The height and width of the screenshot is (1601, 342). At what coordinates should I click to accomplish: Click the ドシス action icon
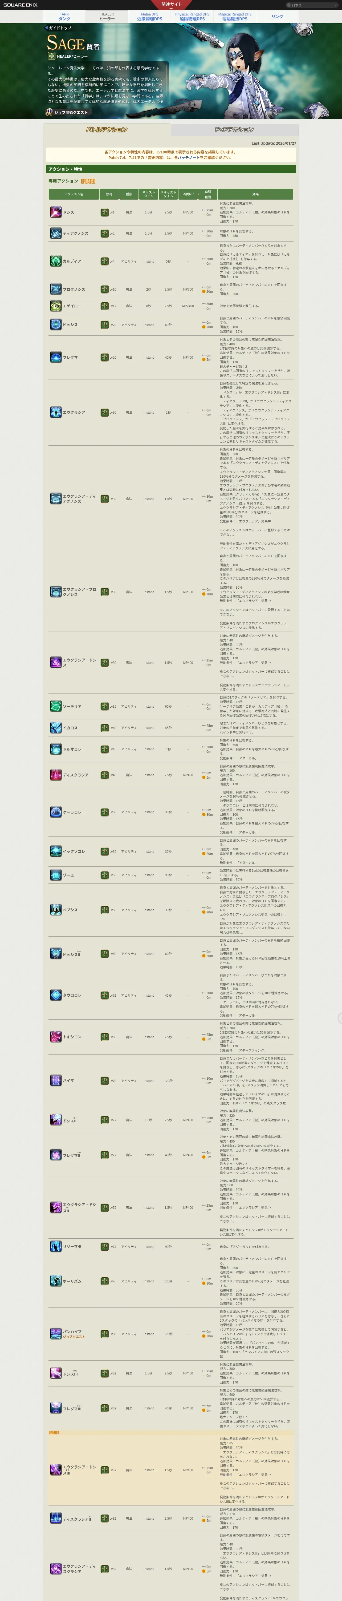coord(56,212)
